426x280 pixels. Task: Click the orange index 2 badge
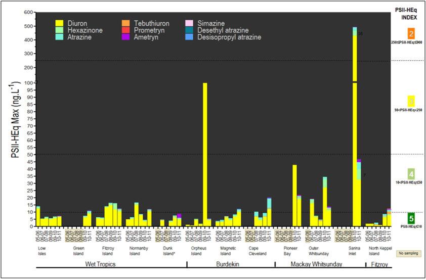coord(411,34)
